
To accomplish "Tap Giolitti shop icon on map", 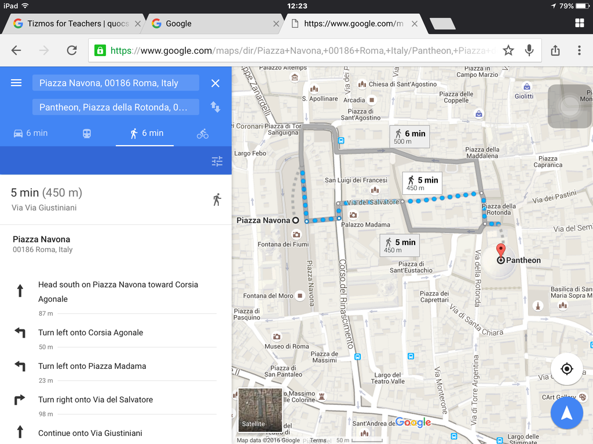I will tap(527, 87).
